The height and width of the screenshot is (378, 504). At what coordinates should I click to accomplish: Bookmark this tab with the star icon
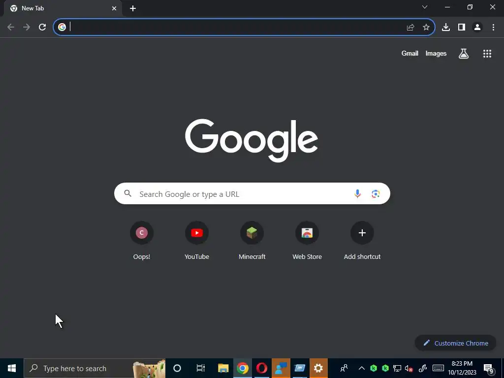click(426, 28)
